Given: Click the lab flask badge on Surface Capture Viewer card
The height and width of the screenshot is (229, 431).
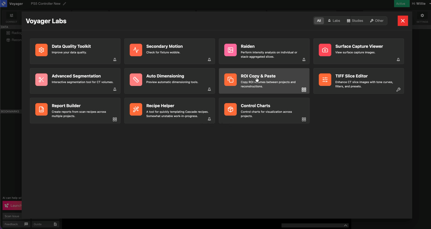Looking at the screenshot, I should point(398,60).
